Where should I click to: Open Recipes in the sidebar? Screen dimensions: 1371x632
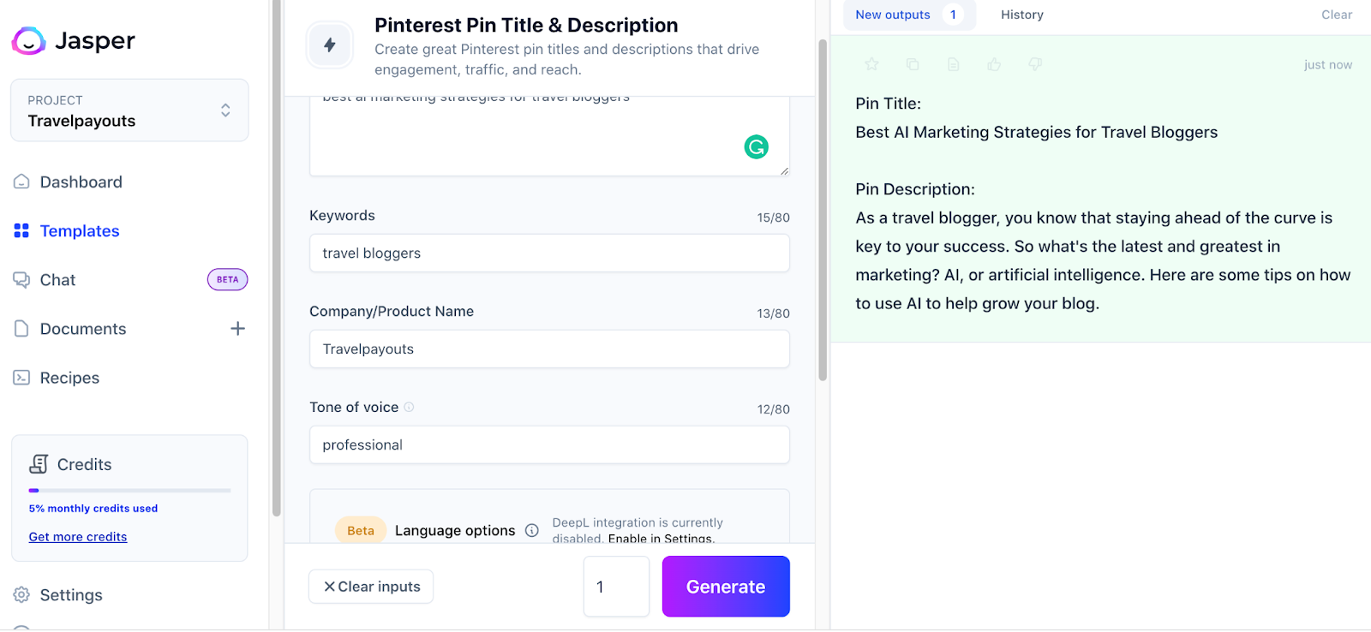pos(69,378)
